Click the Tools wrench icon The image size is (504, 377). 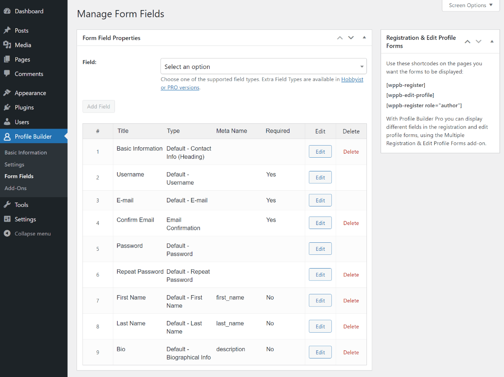tap(7, 205)
